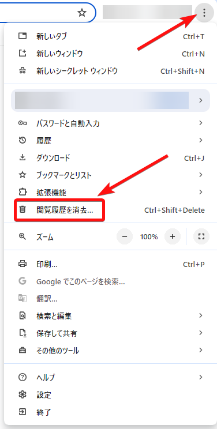Click the bookmark star icon in address bar
The image size is (217, 429).
[81, 13]
